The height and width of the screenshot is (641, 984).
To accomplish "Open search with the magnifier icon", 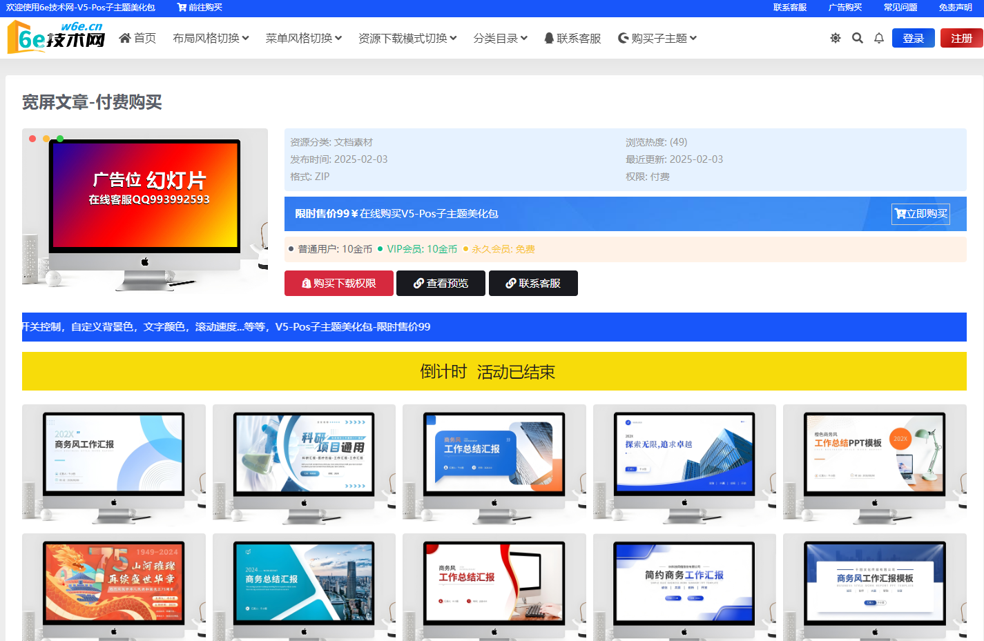I will click(858, 38).
